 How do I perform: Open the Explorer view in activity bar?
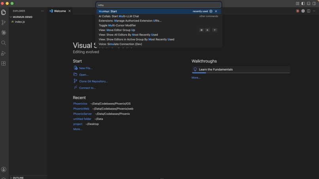tap(4, 12)
